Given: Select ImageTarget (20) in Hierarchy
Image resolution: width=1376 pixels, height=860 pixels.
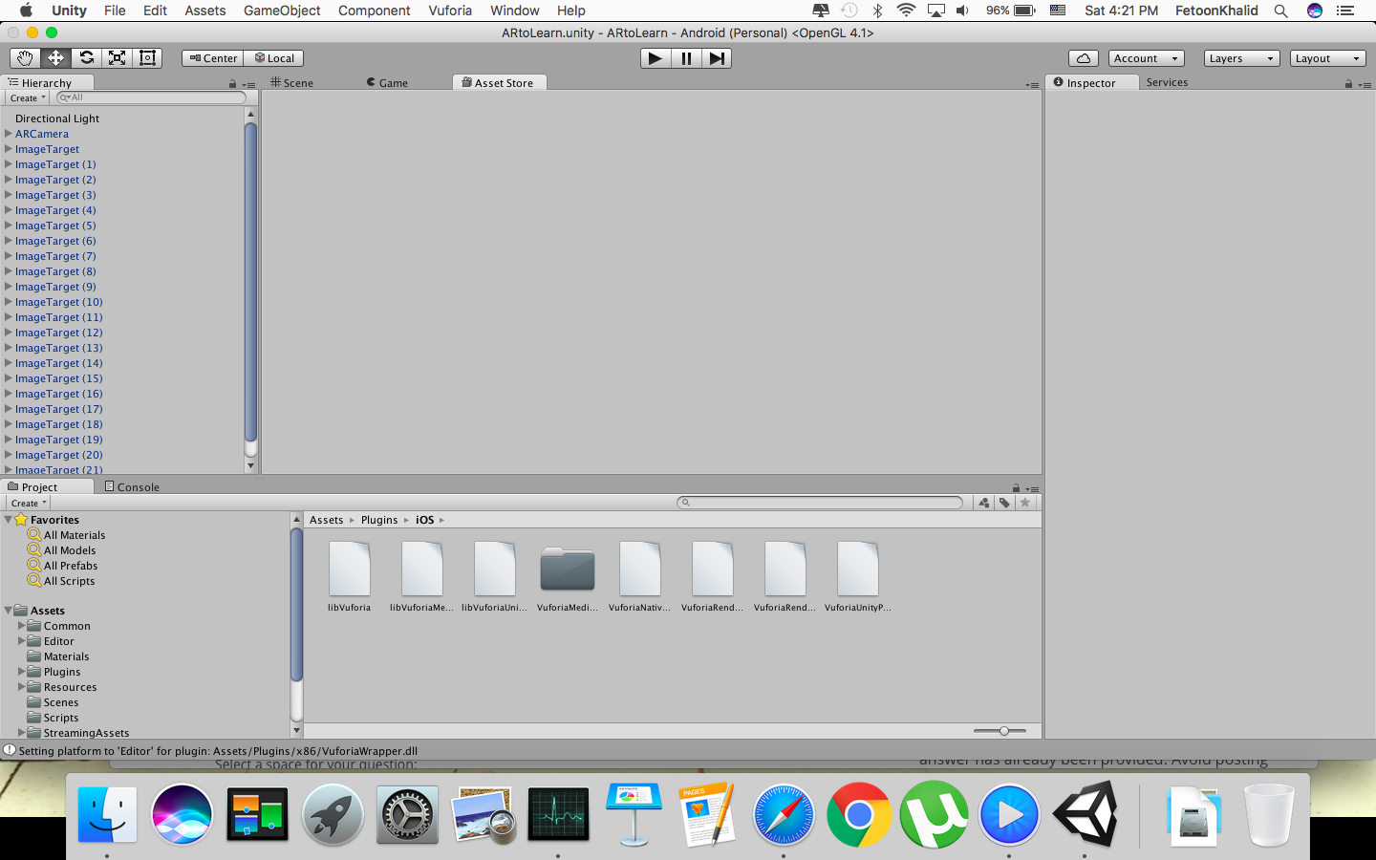Looking at the screenshot, I should [x=58, y=455].
